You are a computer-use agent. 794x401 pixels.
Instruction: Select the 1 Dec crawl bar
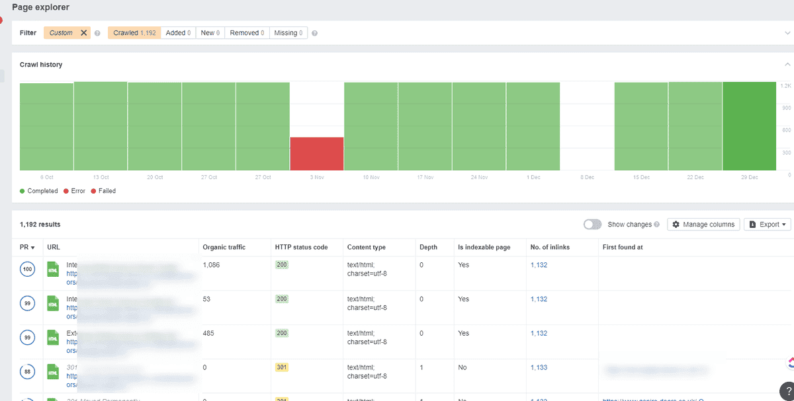[x=533, y=127]
